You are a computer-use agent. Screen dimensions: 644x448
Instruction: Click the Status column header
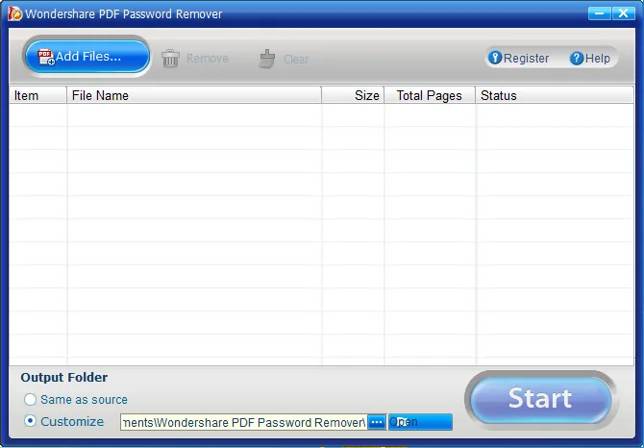[x=555, y=95]
